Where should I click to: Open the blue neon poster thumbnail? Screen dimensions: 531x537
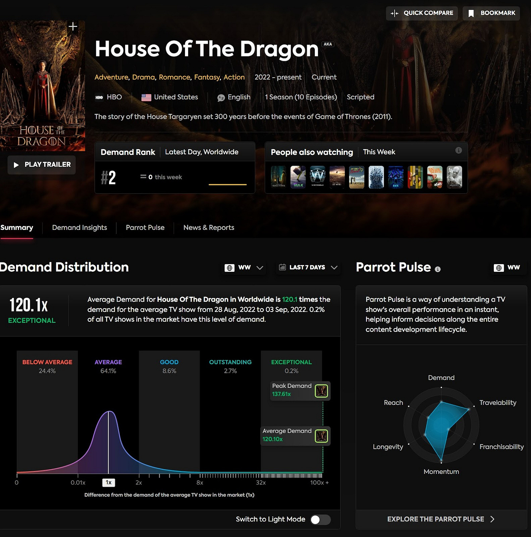pos(396,177)
